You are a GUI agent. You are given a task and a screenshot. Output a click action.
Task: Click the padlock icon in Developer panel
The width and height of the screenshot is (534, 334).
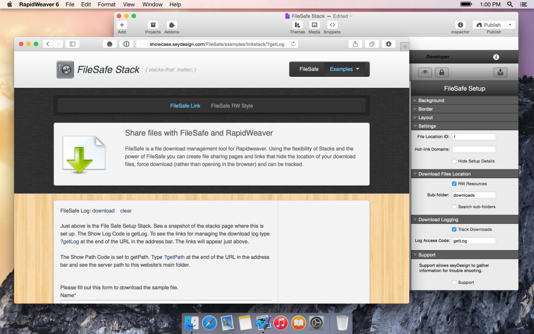pos(442,72)
